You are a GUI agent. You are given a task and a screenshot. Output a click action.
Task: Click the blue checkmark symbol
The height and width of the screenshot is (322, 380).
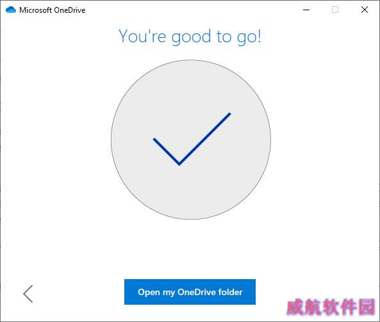[x=192, y=139]
